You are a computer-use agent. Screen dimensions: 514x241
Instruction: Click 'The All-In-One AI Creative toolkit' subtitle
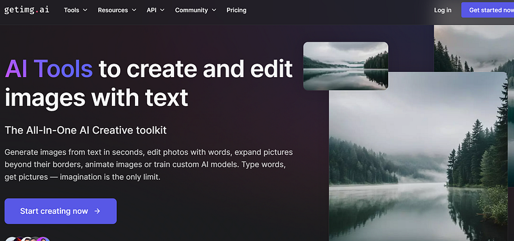click(x=85, y=130)
